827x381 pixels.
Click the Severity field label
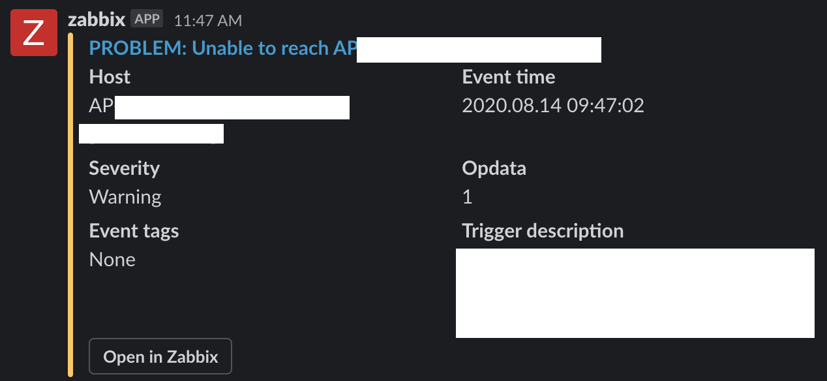[x=124, y=168]
